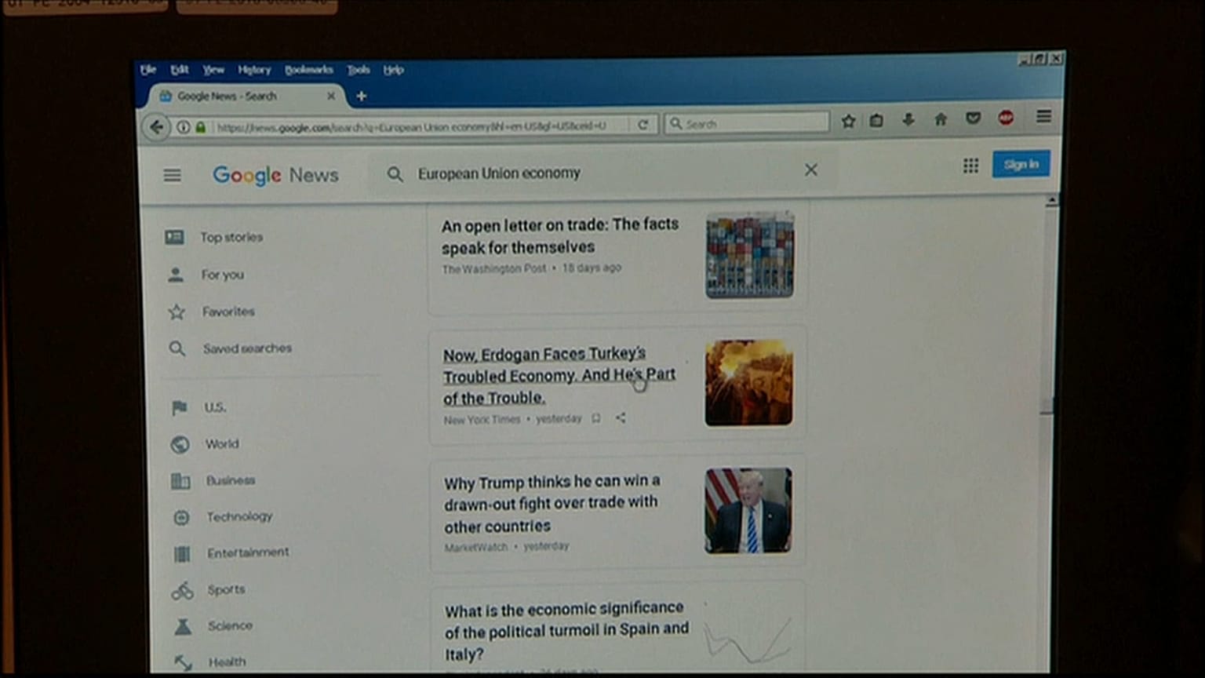The image size is (1205, 678).
Task: Click the browser back arrow button
Action: click(156, 126)
